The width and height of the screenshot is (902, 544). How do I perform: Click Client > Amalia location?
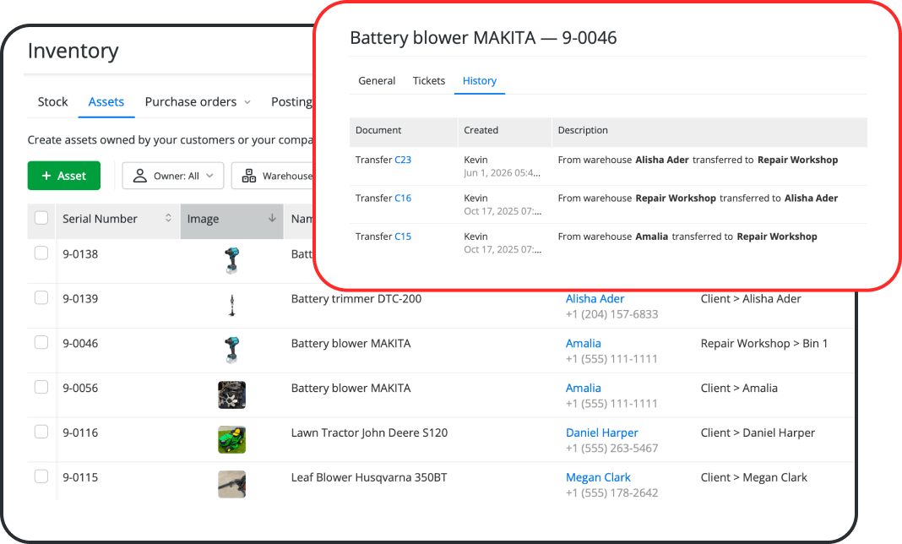pos(739,388)
